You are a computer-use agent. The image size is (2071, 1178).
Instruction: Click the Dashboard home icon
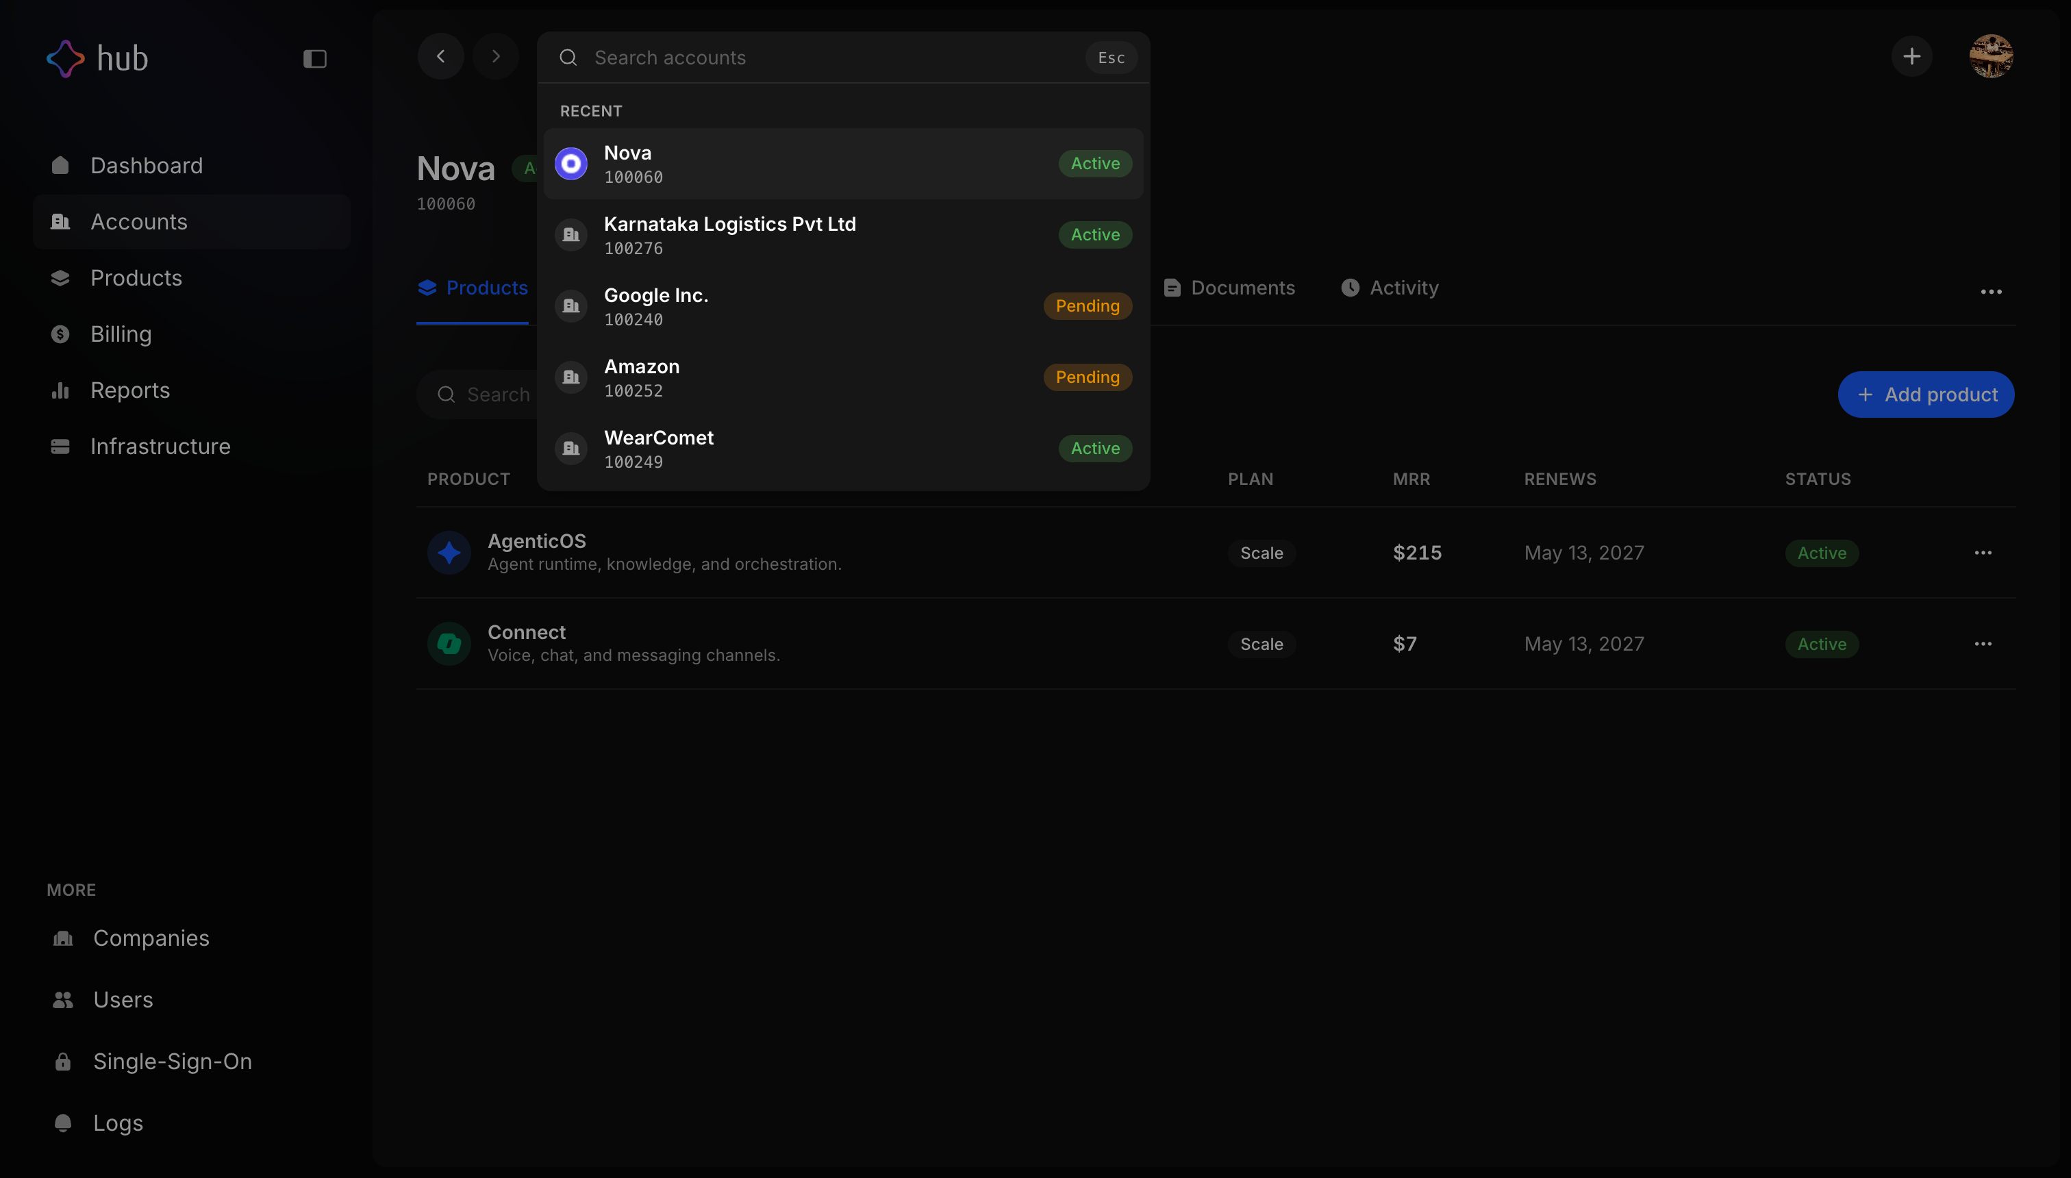(x=61, y=165)
